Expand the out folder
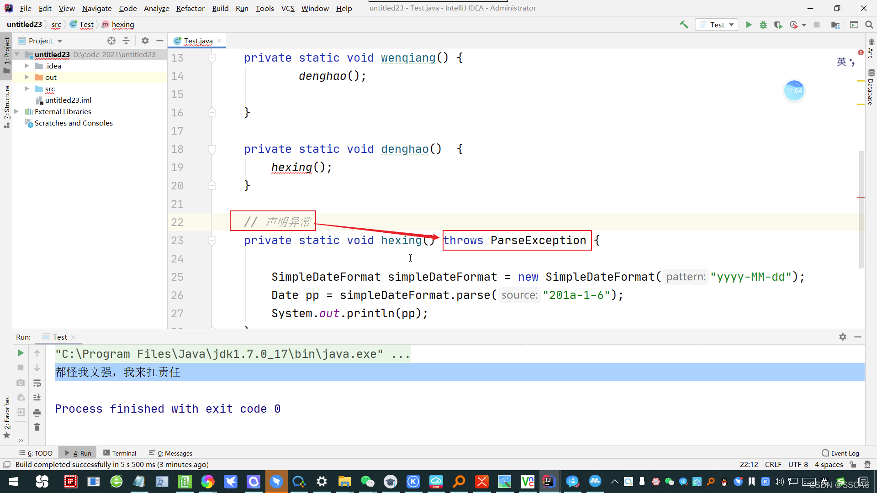The width and height of the screenshot is (877, 493). [x=27, y=77]
